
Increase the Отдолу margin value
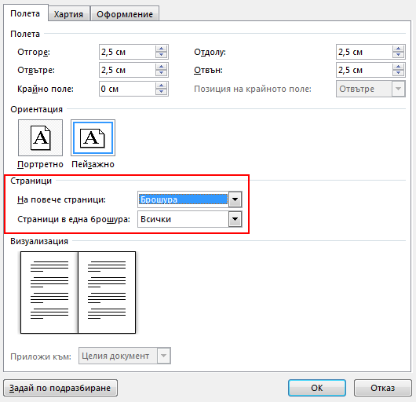click(398, 49)
